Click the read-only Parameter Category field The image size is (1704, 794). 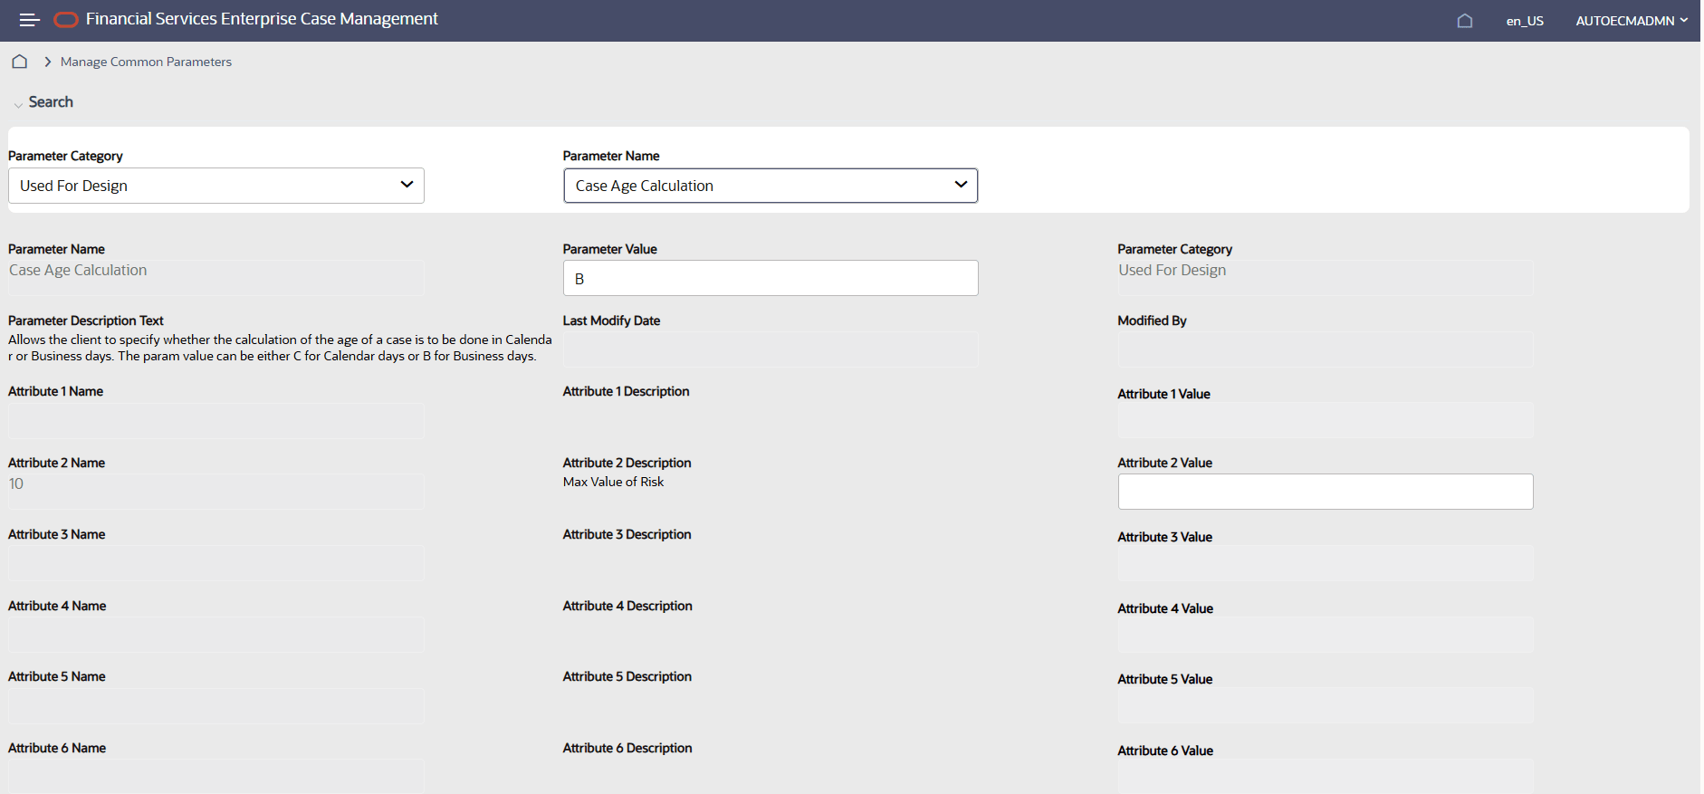click(x=1326, y=278)
